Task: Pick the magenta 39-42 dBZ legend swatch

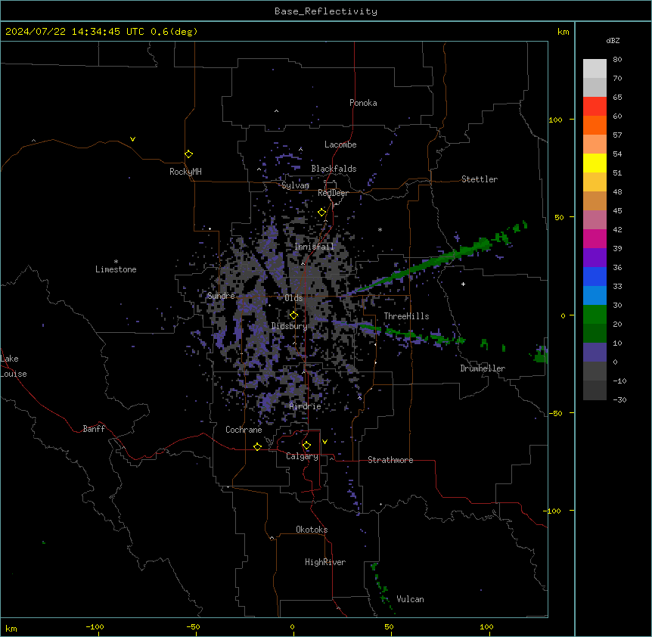Action: click(595, 239)
